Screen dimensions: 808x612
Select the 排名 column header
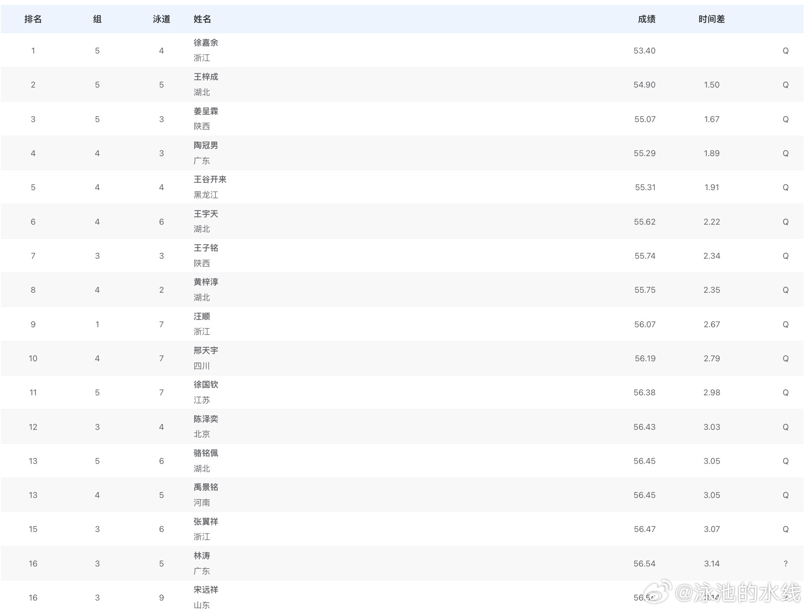pos(33,19)
